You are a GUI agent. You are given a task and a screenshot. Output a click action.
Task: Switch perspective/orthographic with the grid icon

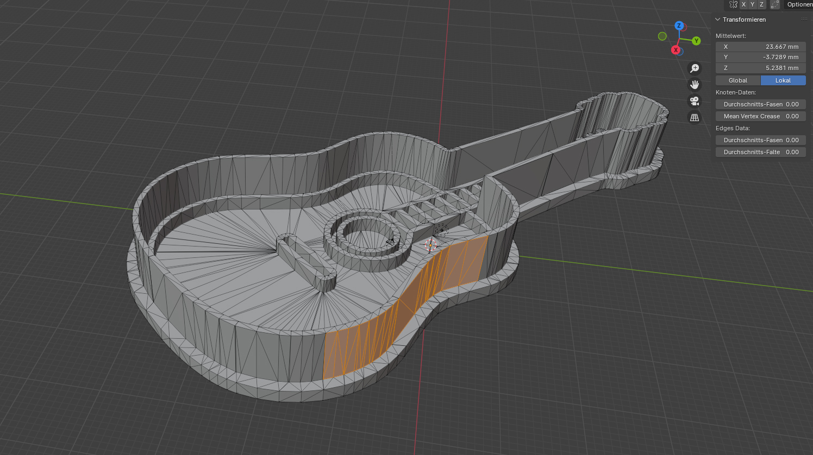coord(695,117)
